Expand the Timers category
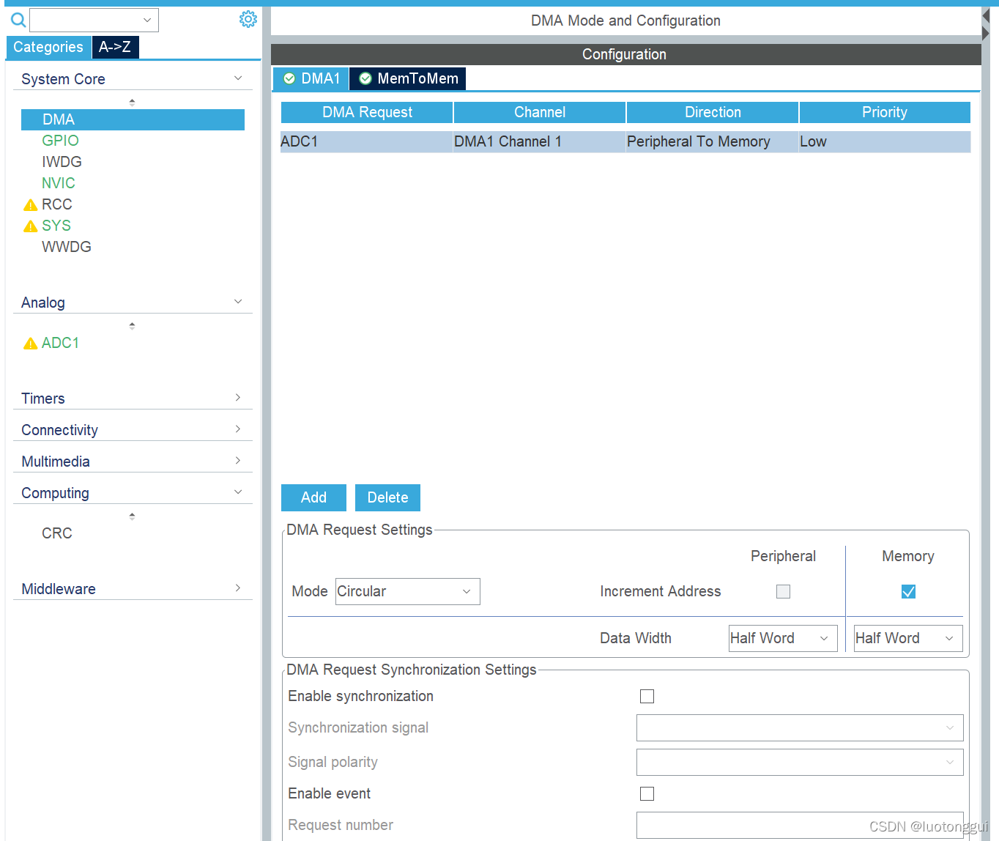This screenshot has height=841, width=999. tap(238, 398)
